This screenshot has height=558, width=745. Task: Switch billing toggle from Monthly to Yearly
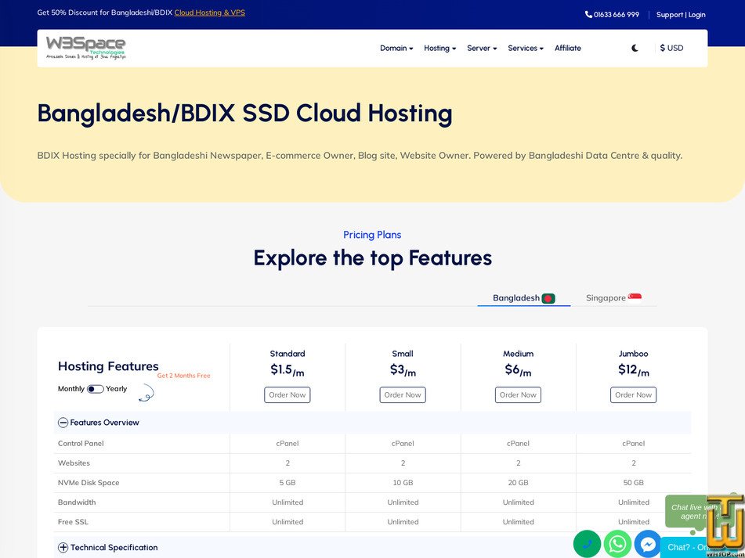click(95, 389)
